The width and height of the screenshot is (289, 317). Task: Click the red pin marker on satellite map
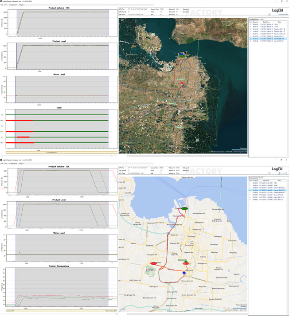(181, 83)
